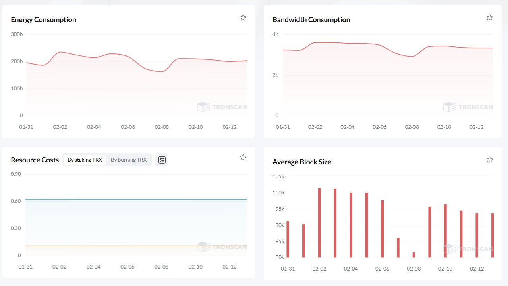This screenshot has height=286, width=508.
Task: Click the Resource Costs heading
Action: [35, 160]
